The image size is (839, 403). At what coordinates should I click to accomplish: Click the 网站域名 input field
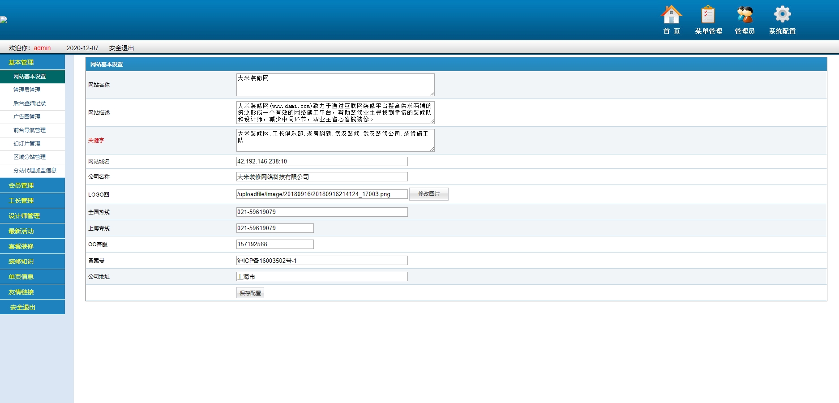point(322,161)
